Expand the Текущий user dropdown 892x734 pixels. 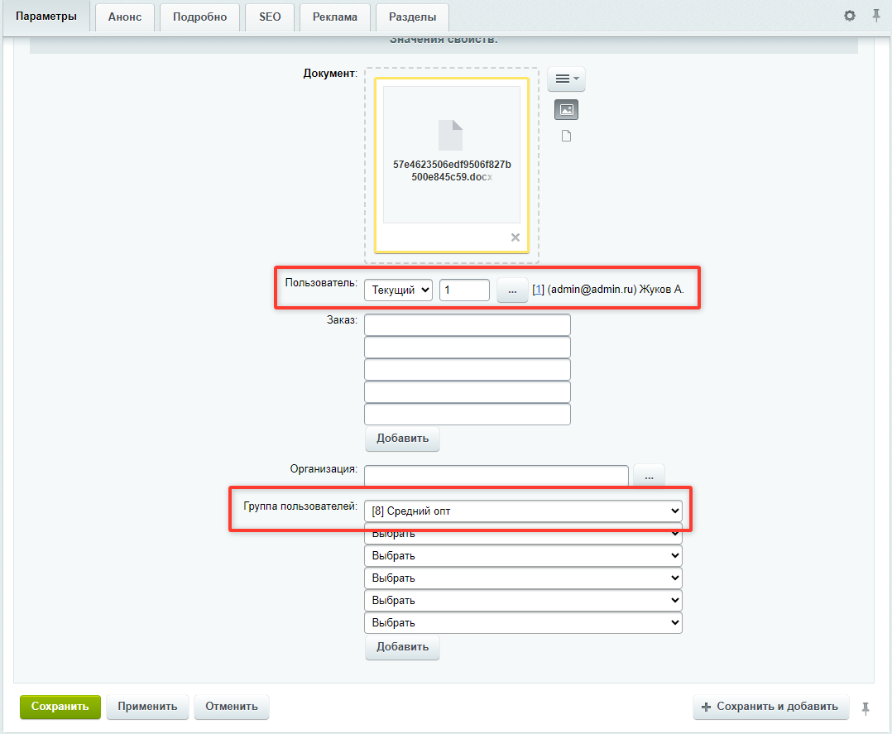(398, 290)
